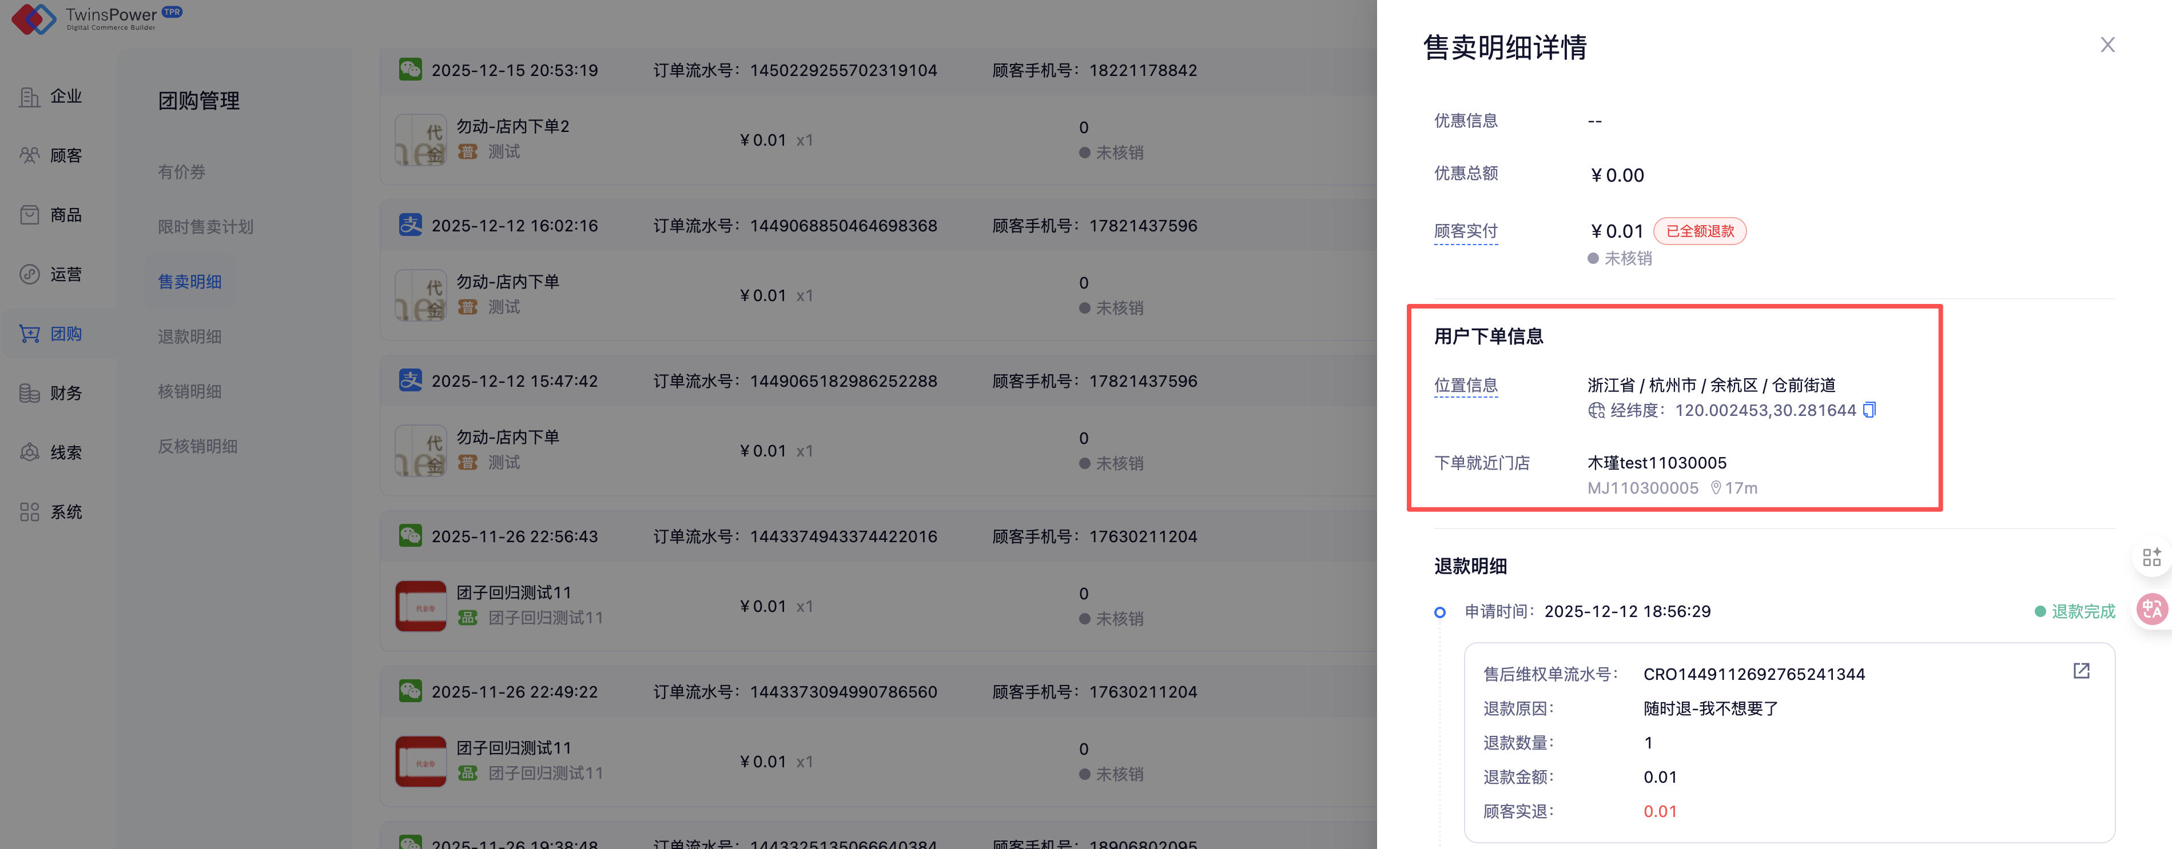Select 退款明细 submenu item
Screen dimensions: 2172x849
189,337
